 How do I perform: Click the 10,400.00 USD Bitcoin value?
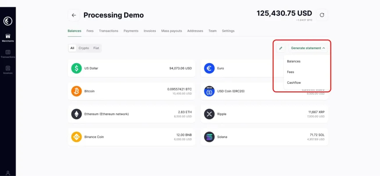tap(183, 93)
